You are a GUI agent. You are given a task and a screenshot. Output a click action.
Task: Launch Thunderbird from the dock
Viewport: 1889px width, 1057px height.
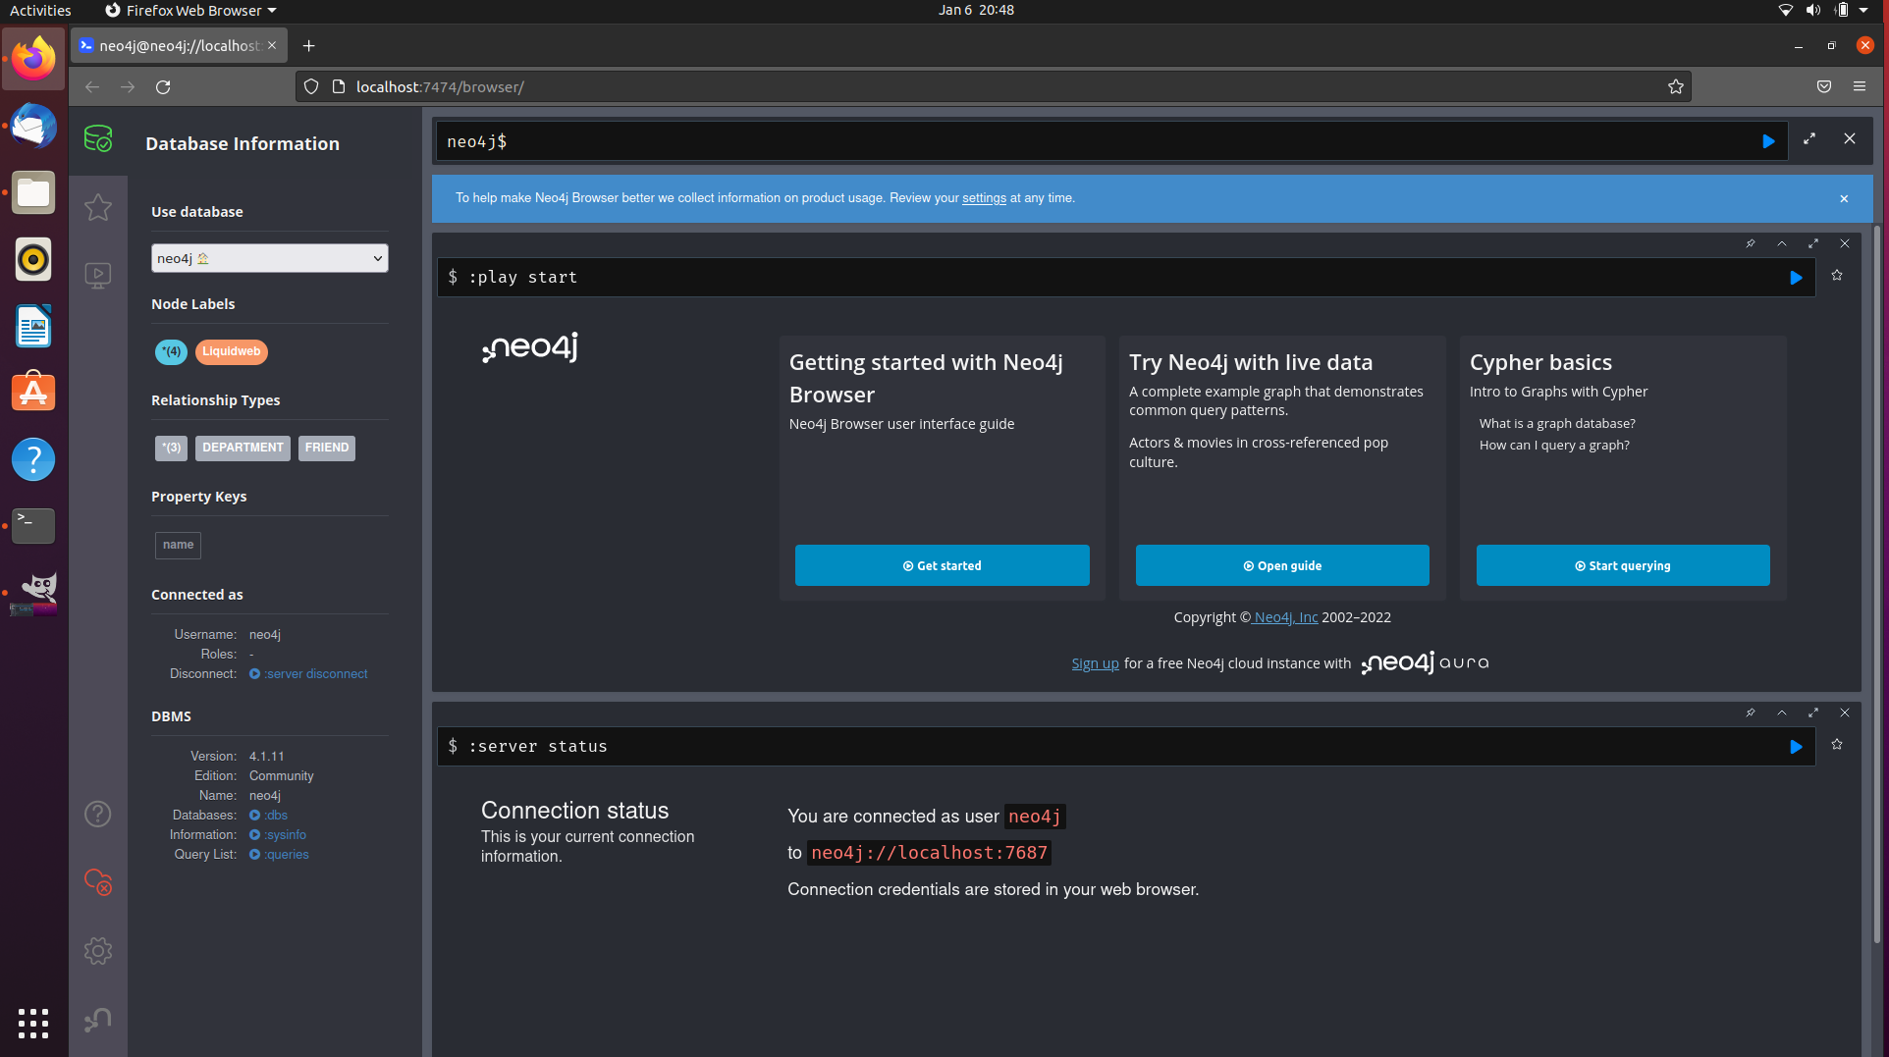coord(33,127)
